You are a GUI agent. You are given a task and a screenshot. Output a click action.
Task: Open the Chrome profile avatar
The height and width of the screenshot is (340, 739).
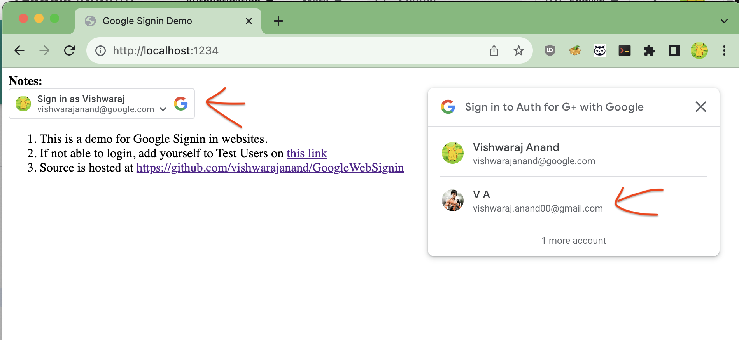(x=699, y=50)
